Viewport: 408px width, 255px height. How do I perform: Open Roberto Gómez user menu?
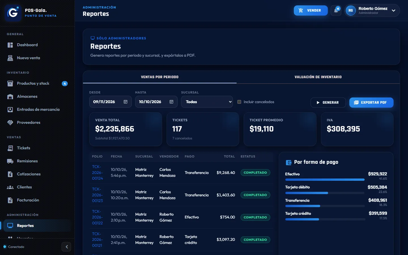372,10
